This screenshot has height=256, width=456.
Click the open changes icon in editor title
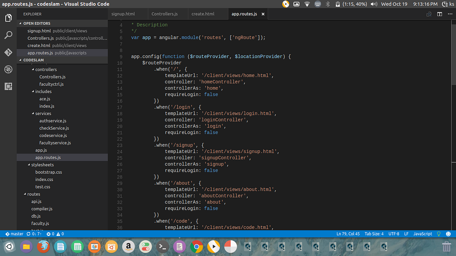coord(429,14)
